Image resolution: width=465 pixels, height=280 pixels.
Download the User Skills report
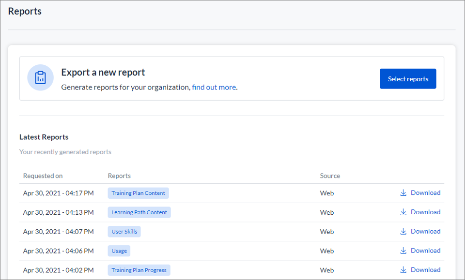[x=426, y=231]
